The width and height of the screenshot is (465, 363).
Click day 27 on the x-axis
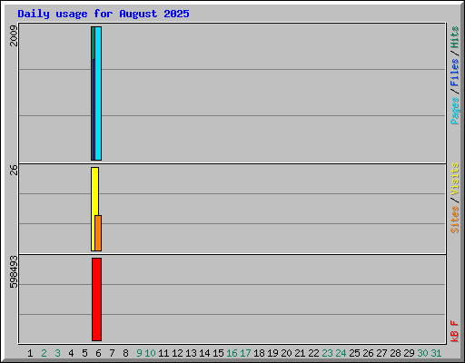coord(381,353)
